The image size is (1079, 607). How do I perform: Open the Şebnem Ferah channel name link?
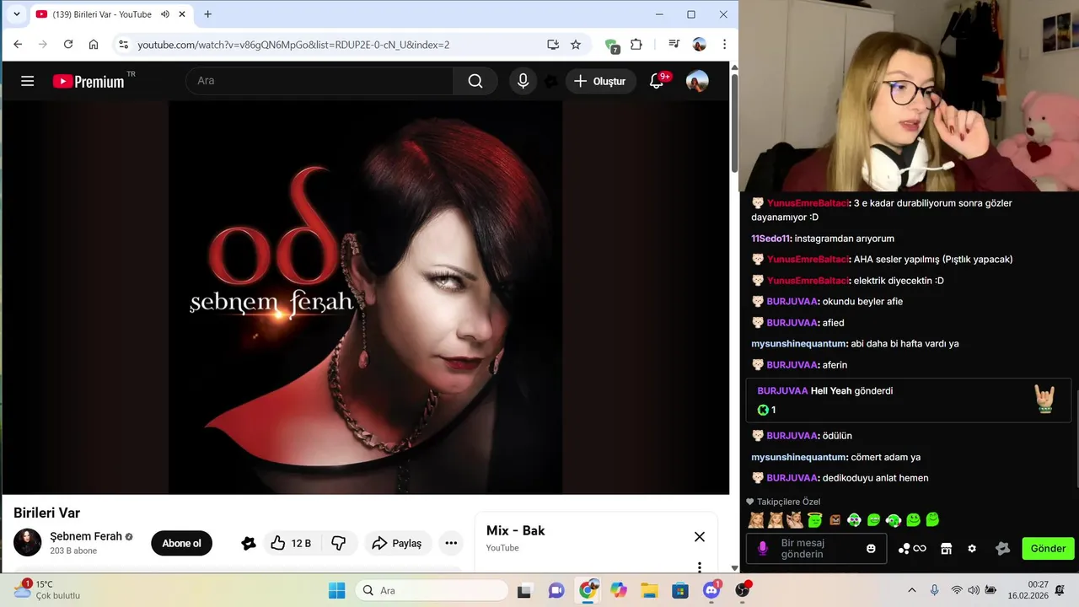86,536
